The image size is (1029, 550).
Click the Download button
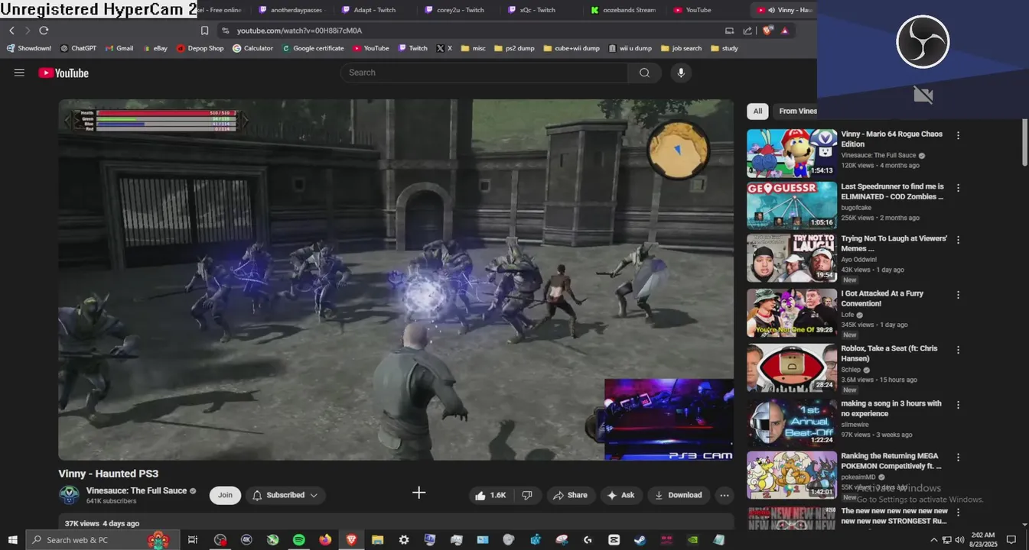[x=679, y=495]
